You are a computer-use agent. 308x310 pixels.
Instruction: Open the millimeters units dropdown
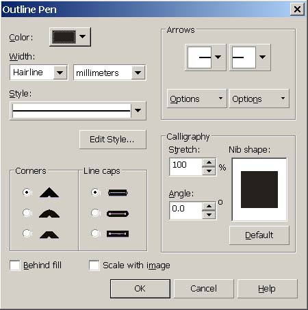(x=138, y=73)
